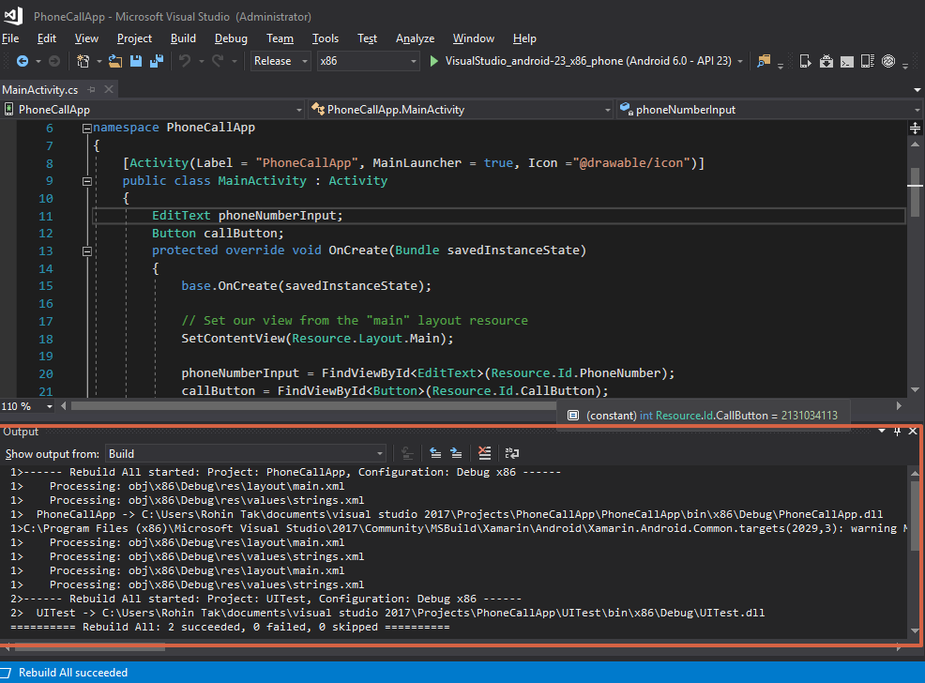Screen dimensions: 925x683
Task: Go to previous message in Output
Action: [x=435, y=453]
